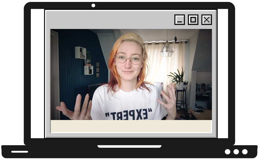The width and height of the screenshot is (260, 160).
Task: Close the video window with X
Action: [207, 20]
